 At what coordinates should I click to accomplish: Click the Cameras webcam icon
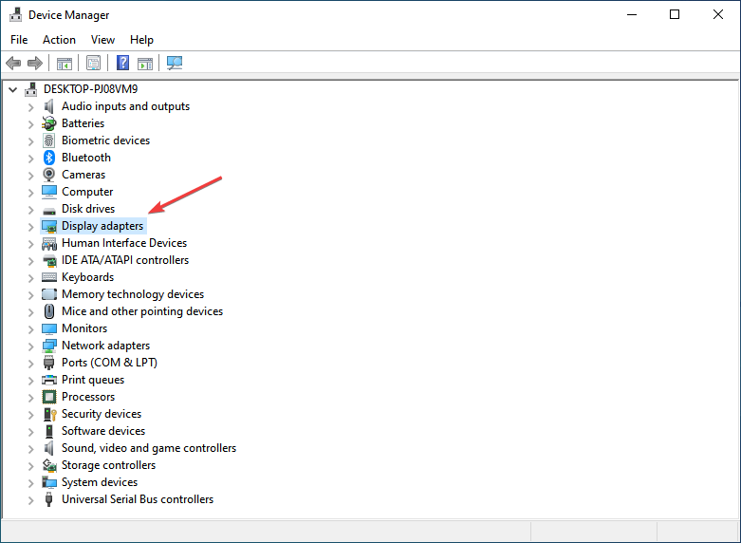pos(49,175)
